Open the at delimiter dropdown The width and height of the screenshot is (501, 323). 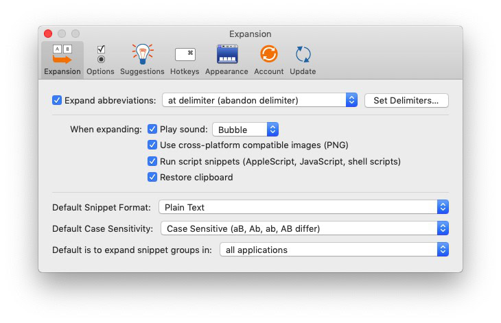260,100
